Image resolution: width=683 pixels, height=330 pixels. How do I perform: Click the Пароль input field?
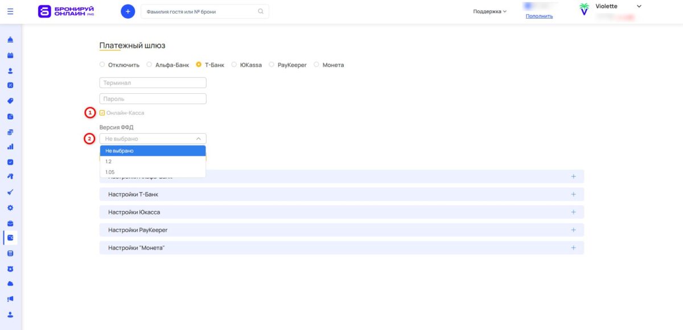point(153,98)
